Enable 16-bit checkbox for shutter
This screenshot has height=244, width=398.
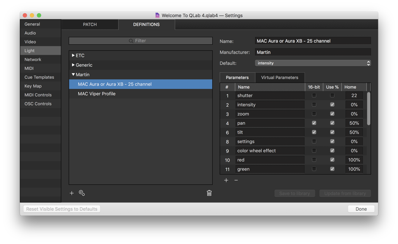[x=314, y=95]
